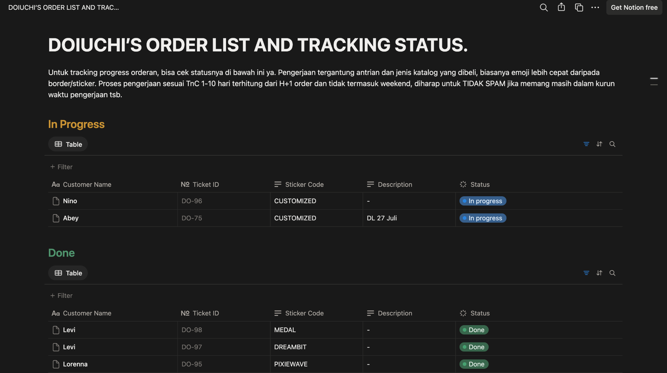
Task: Click Get Notion free button
Action: click(x=634, y=7)
